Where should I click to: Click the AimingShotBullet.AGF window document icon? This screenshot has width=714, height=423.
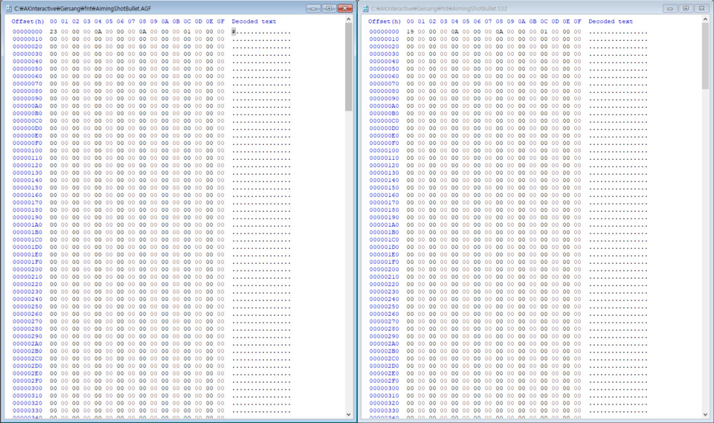pos(7,8)
